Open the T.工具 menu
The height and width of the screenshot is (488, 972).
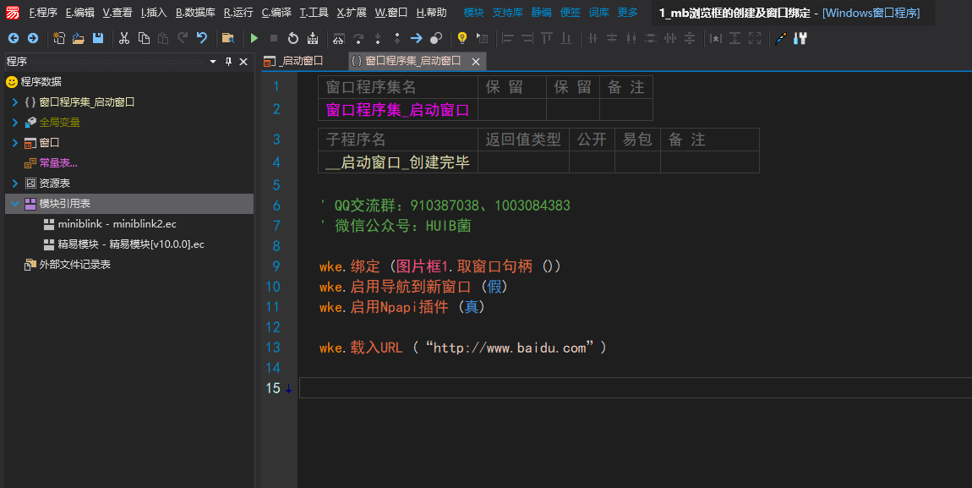click(314, 13)
